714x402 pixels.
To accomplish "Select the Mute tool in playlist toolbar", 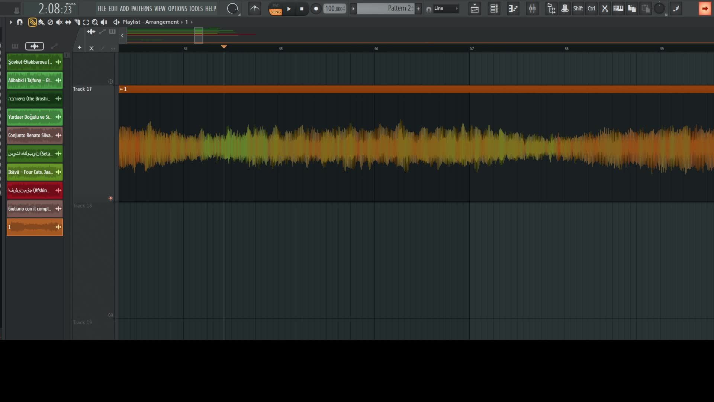I will [59, 22].
